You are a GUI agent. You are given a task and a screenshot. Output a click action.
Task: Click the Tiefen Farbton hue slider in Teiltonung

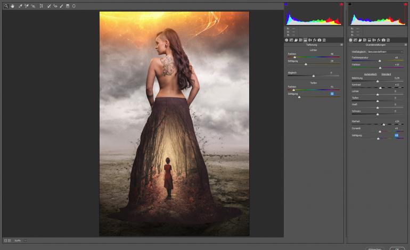(314, 89)
